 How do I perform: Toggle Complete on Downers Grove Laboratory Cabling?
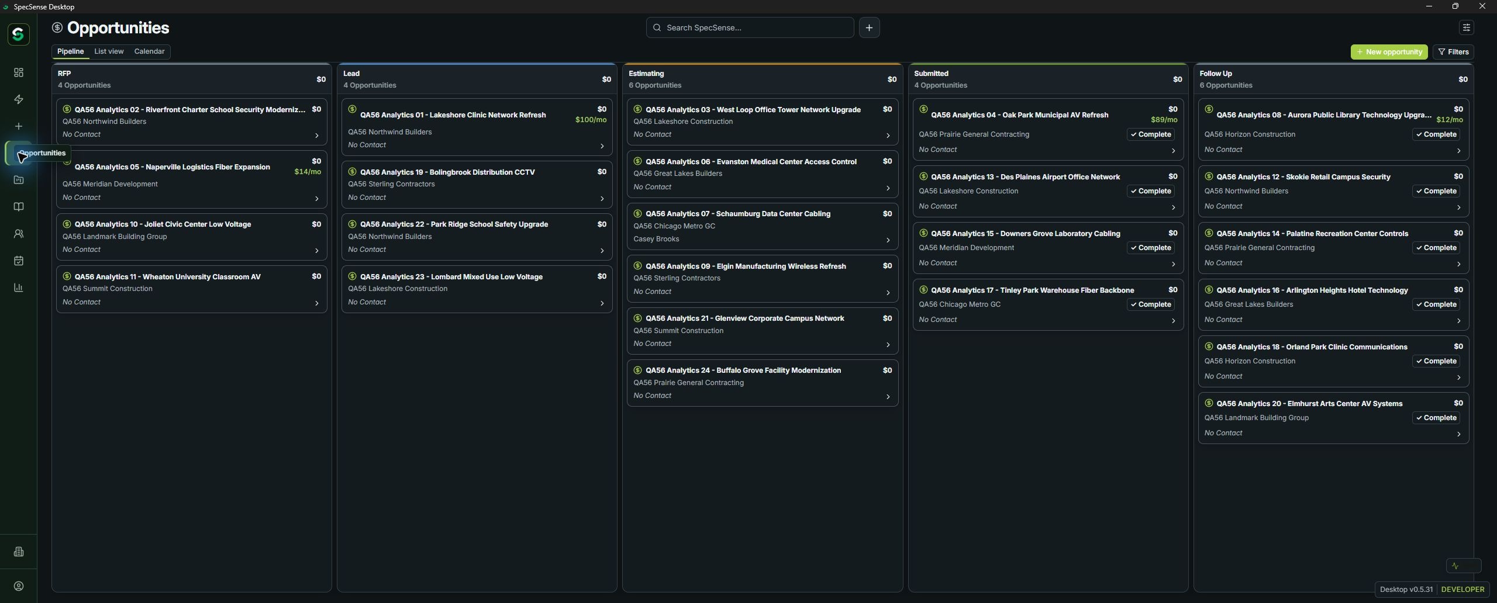coord(1150,248)
